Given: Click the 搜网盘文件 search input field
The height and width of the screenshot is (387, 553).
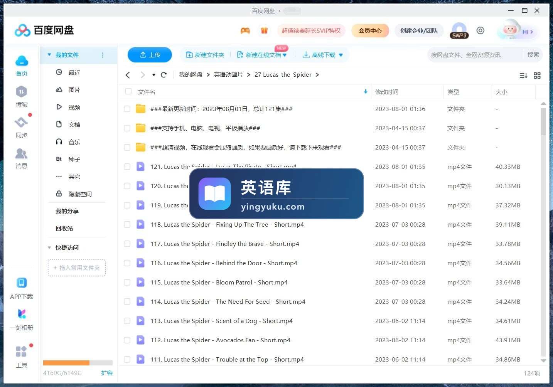Looking at the screenshot, I should point(475,55).
